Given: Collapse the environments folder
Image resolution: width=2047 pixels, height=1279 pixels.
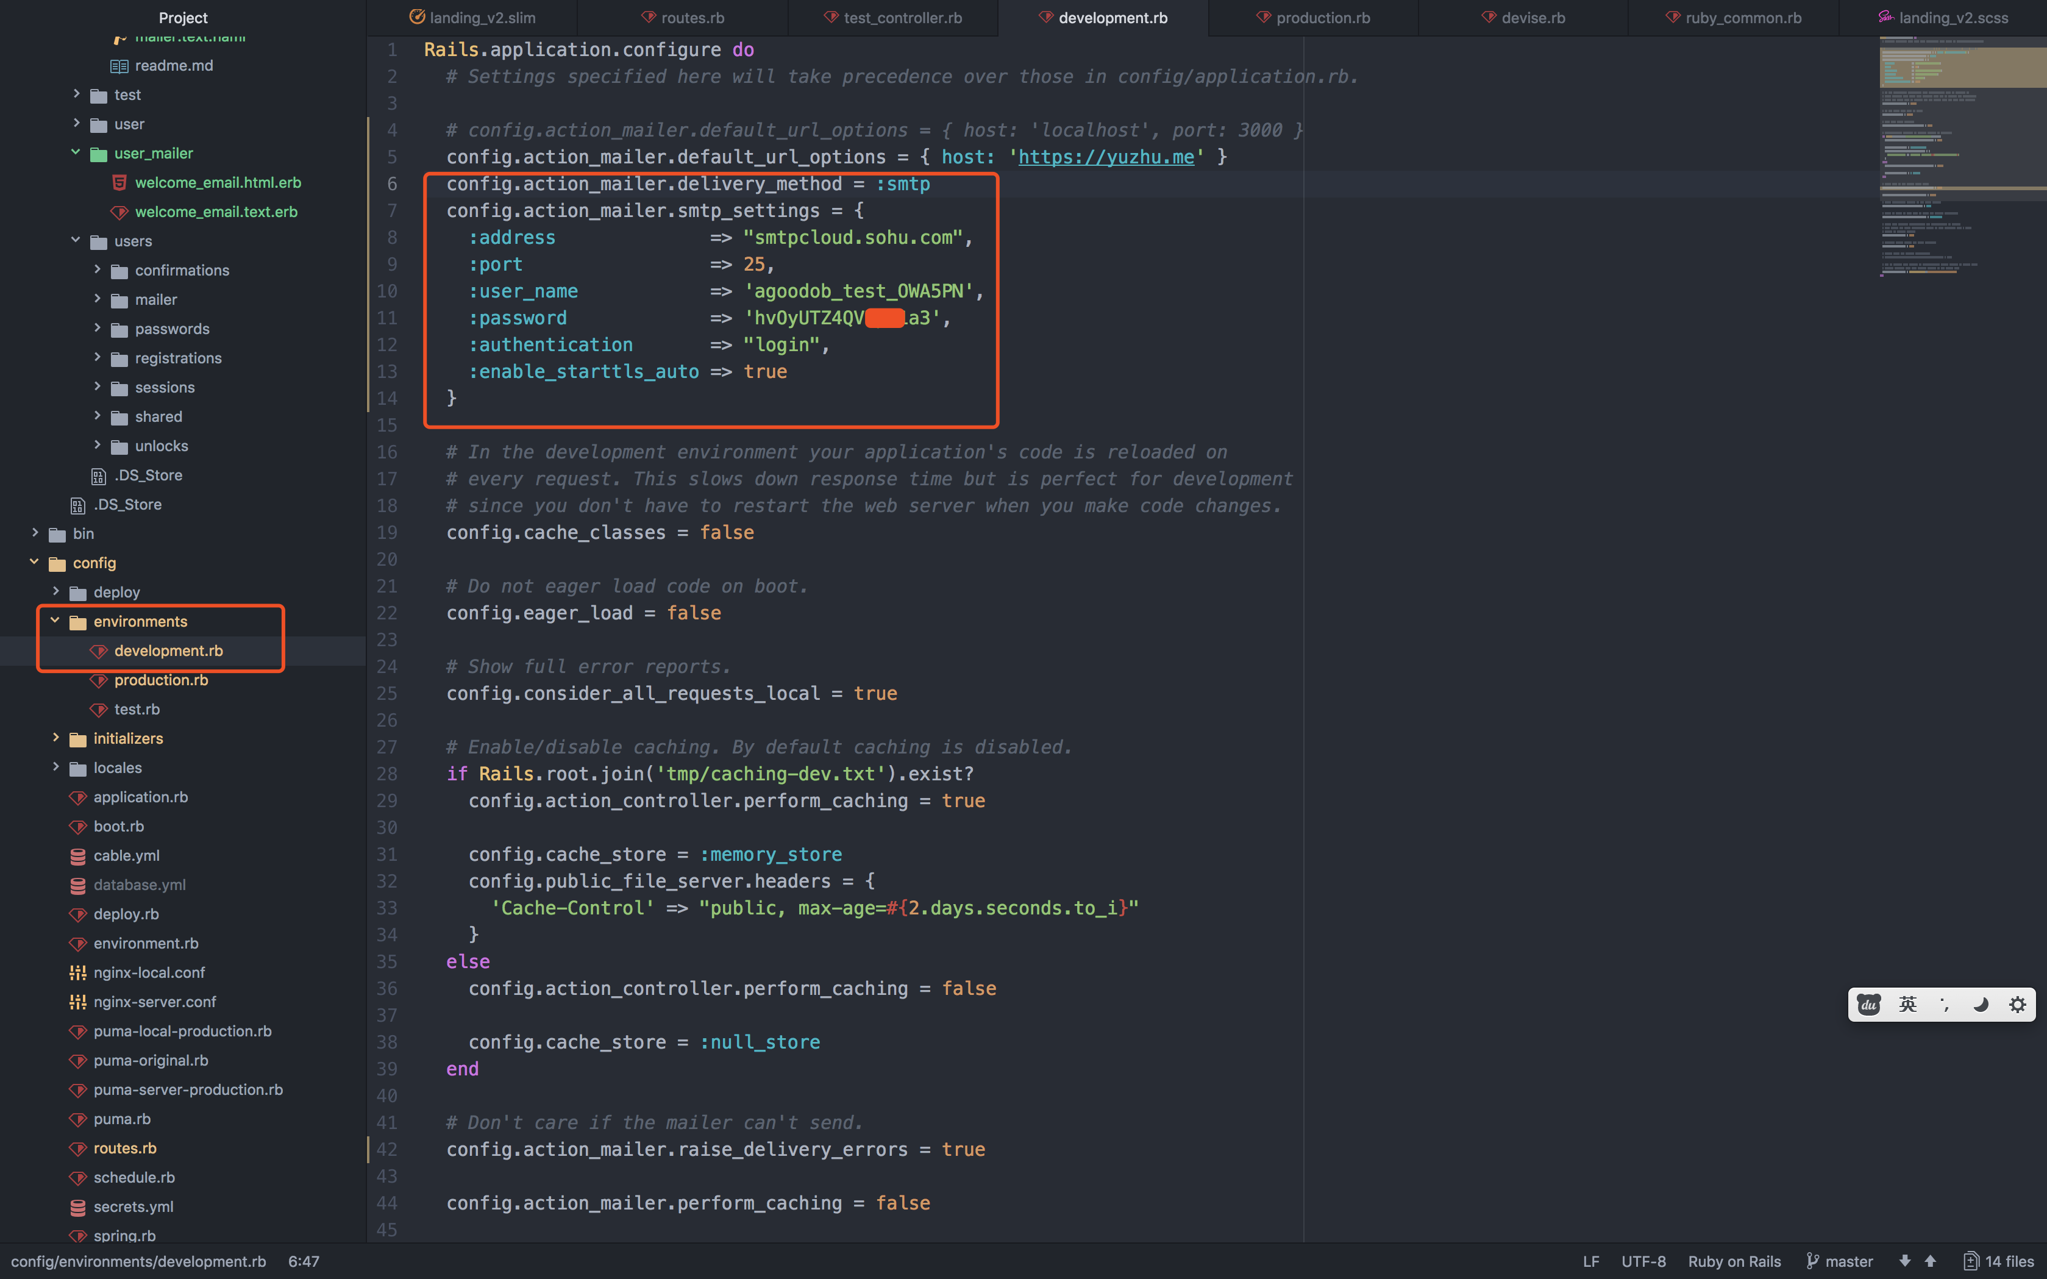Looking at the screenshot, I should click(55, 621).
